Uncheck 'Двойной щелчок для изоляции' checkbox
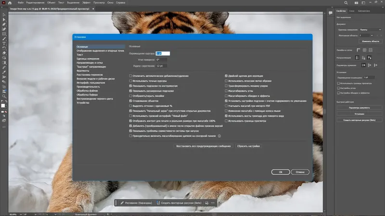Screen dimensions: 385x216 [x=226, y=76]
